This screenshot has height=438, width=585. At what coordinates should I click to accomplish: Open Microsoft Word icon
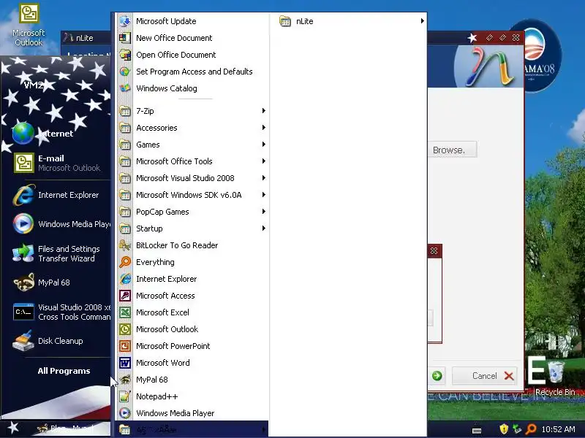125,363
